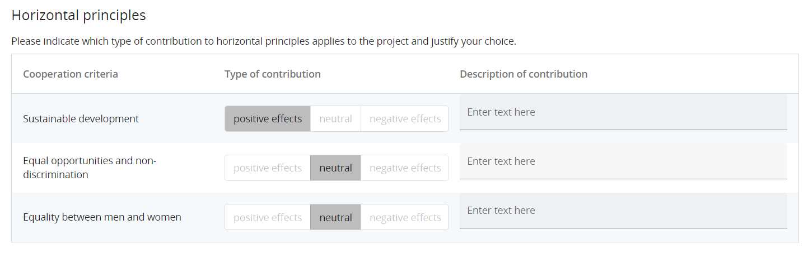The image size is (808, 253).
Task: Set Sustainable development to neutral
Action: click(x=335, y=119)
